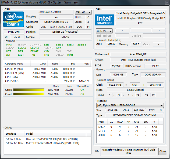
Task: Click the module Clock 667 MHz field
Action: pyautogui.click(x=139, y=111)
